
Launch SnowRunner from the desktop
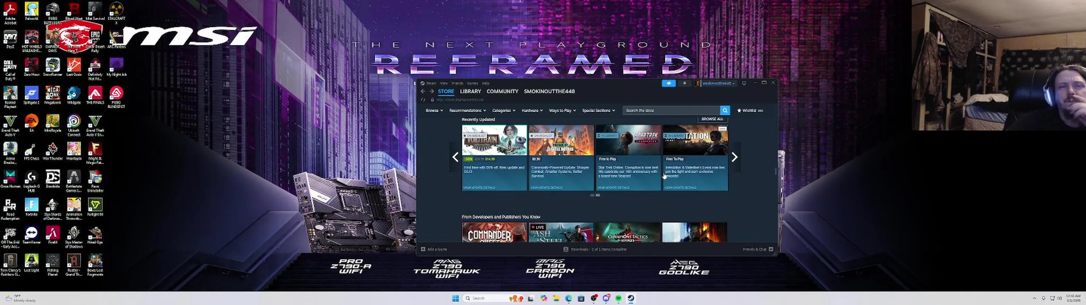coord(53,67)
